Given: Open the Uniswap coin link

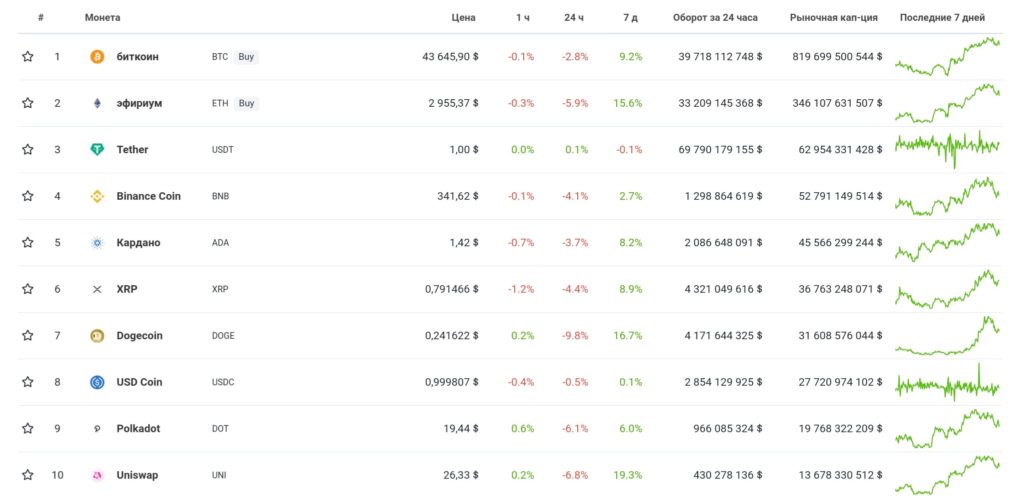Looking at the screenshot, I should (137, 475).
